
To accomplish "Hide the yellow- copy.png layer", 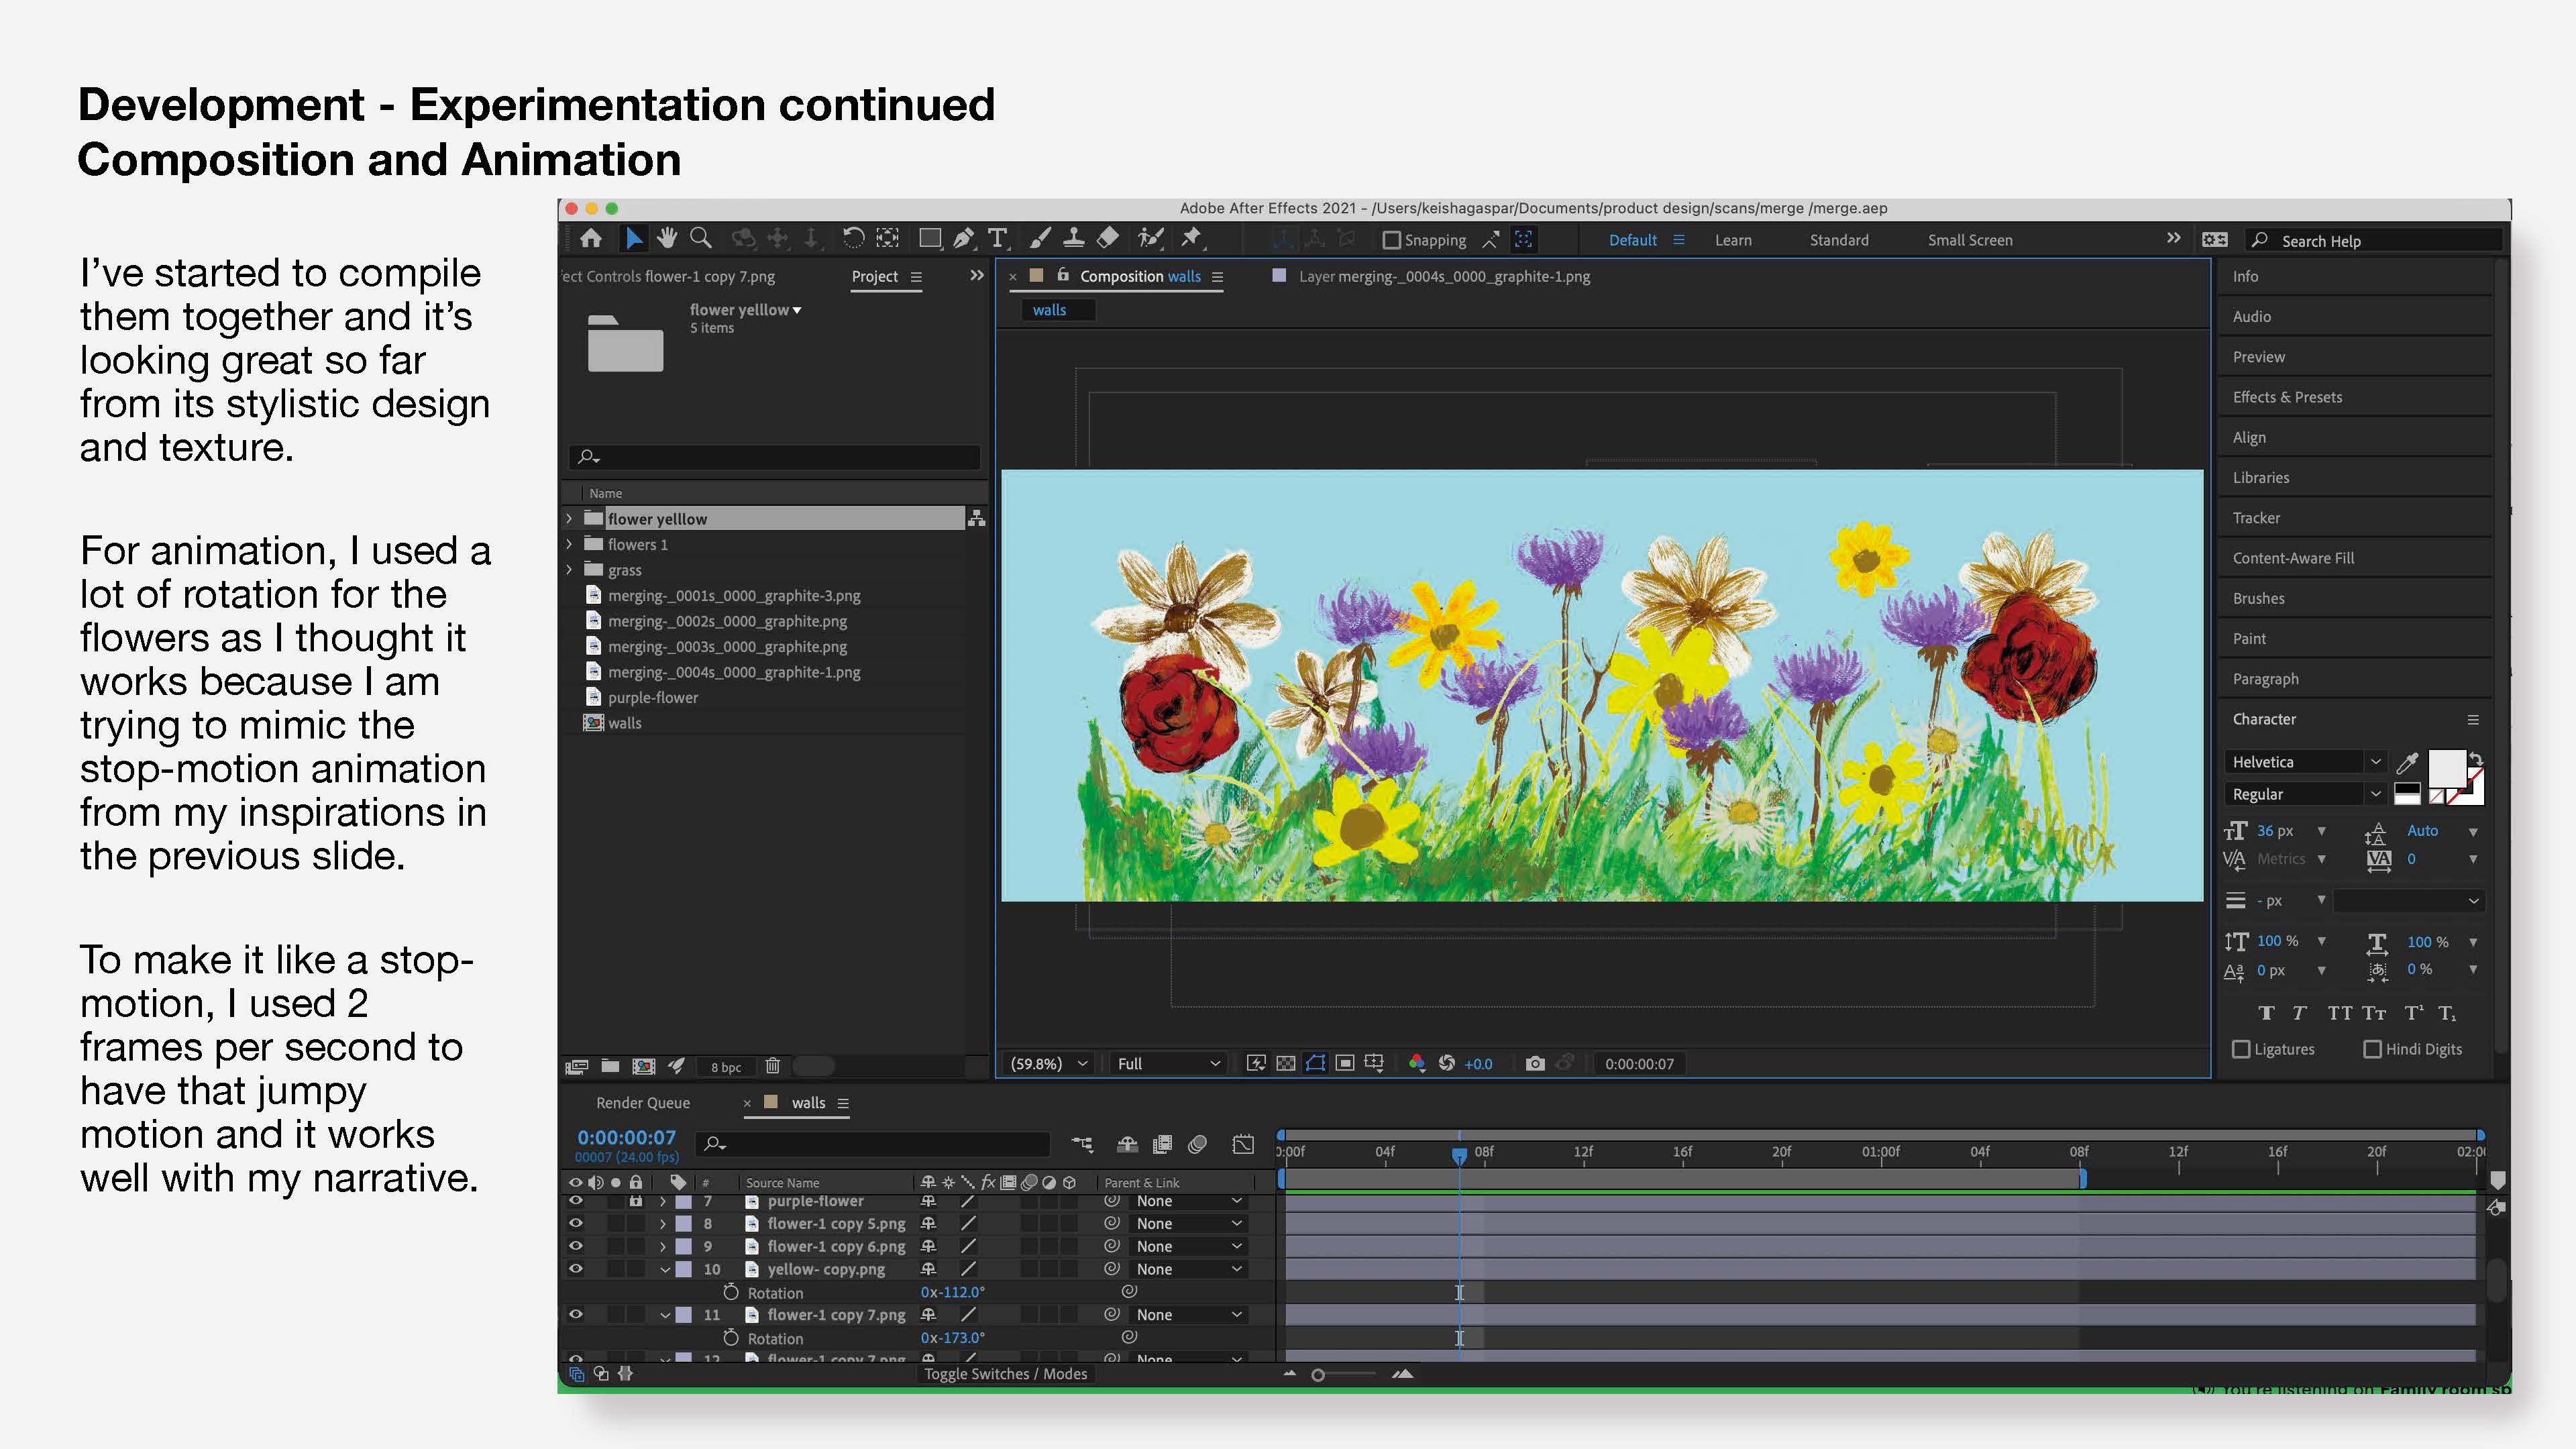I will pyautogui.click(x=576, y=1268).
